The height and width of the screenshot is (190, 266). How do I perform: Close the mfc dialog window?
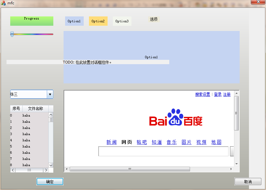click(x=258, y=2)
